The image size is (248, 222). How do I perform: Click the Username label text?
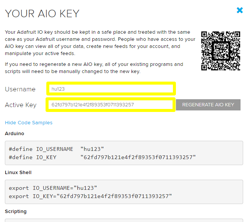pyautogui.click(x=20, y=89)
